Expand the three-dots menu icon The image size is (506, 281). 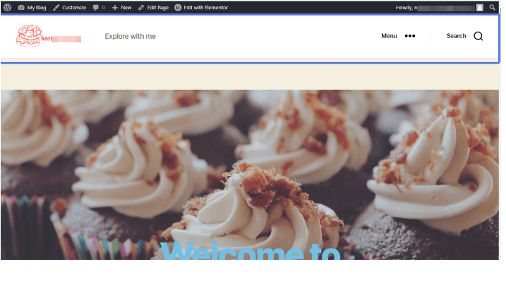coord(410,36)
